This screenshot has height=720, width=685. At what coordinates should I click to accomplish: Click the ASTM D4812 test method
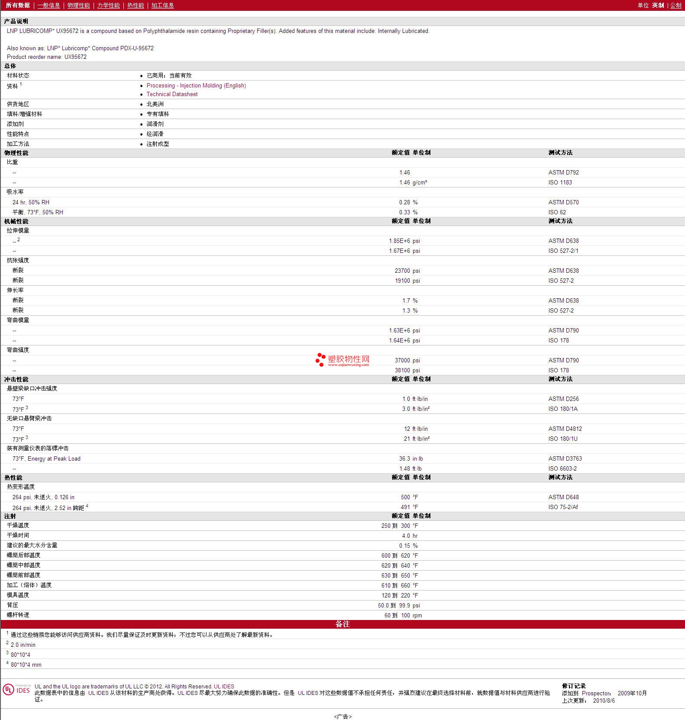pos(565,429)
